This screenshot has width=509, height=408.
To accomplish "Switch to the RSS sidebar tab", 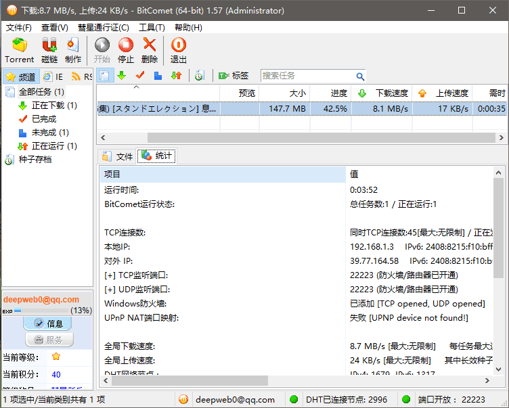I will (x=82, y=77).
